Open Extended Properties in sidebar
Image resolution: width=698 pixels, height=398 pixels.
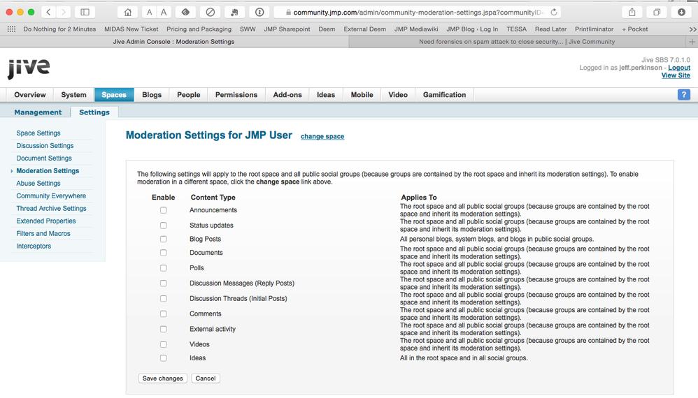tap(46, 221)
